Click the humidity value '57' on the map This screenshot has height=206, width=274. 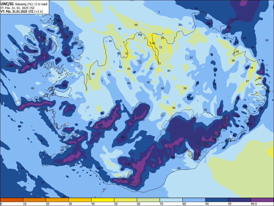tap(247, 81)
